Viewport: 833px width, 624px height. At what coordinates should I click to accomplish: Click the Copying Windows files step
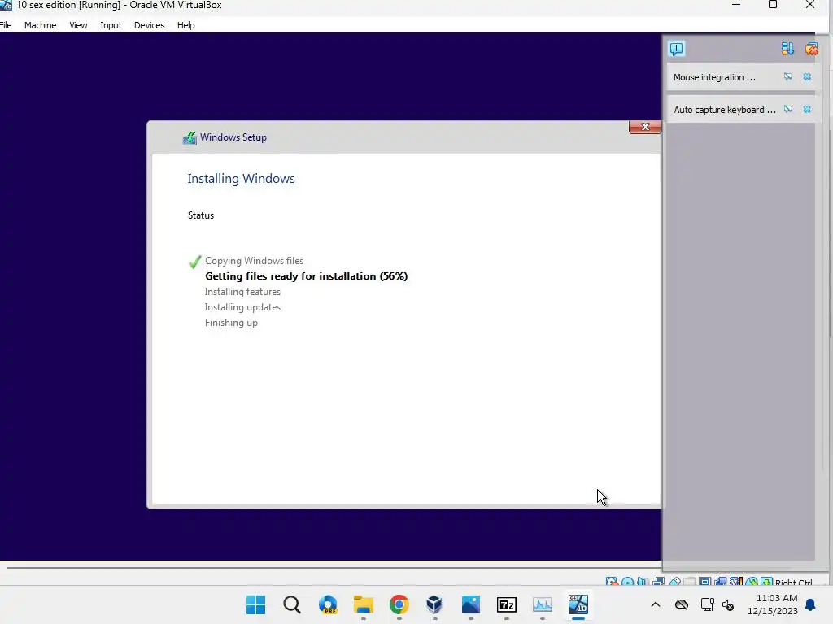254,261
